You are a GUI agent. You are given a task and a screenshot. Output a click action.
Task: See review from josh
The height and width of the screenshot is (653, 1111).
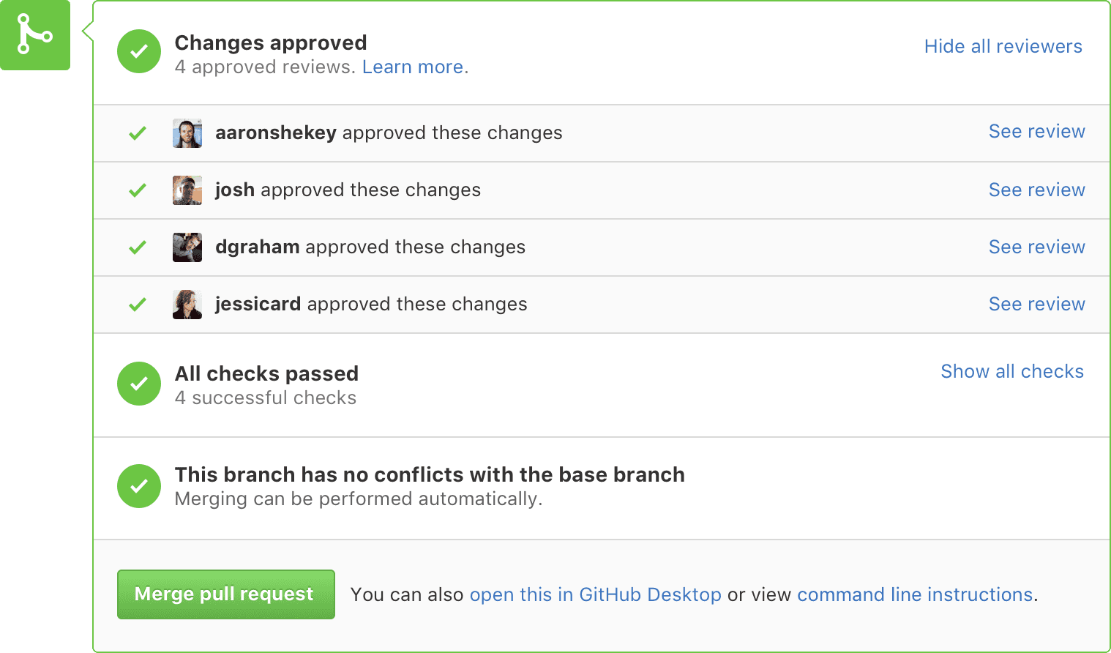(x=1037, y=190)
